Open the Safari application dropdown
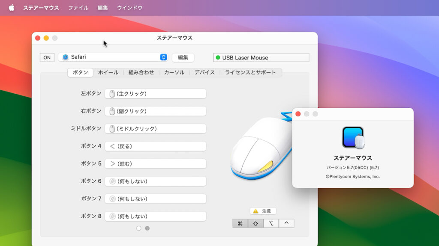Screen dimensions: 439x246 tap(113, 57)
